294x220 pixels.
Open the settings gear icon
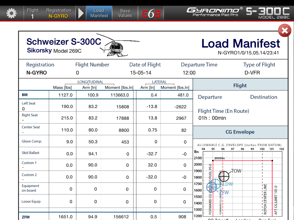point(11,13)
